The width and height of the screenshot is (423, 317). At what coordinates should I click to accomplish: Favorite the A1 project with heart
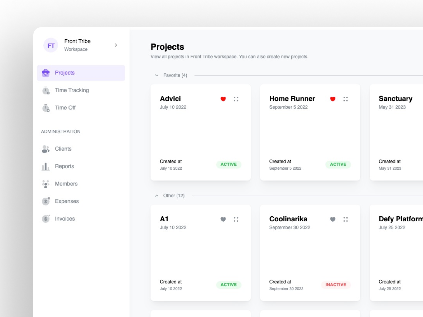tap(223, 219)
